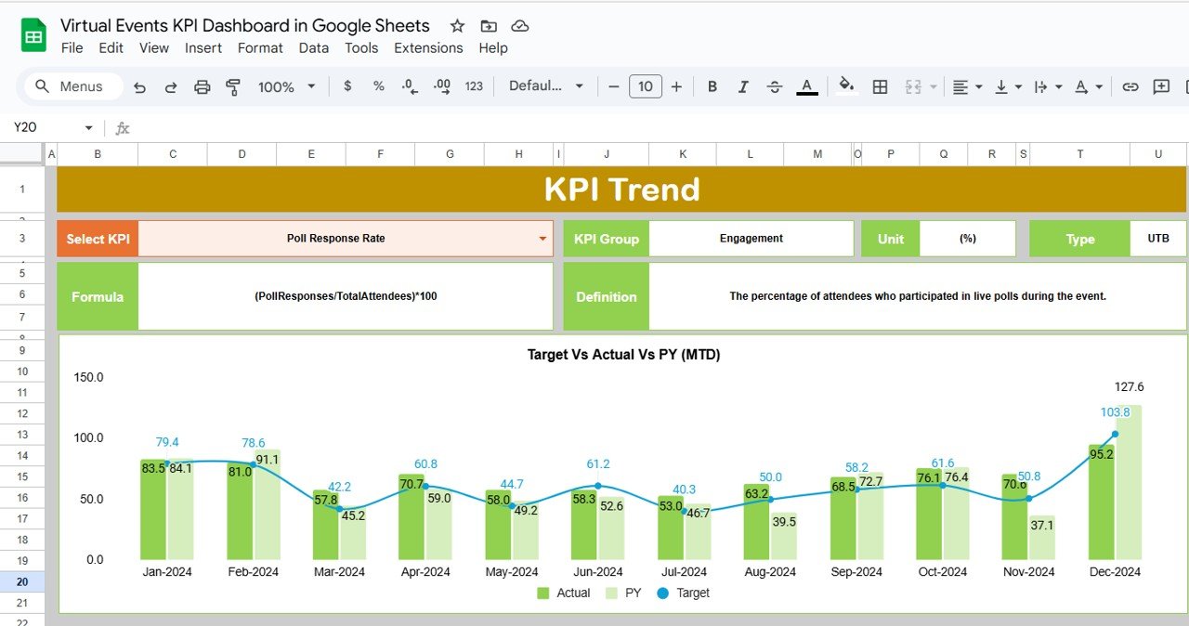Viewport: 1189px width, 626px height.
Task: Open the Tools menu
Action: 361,47
